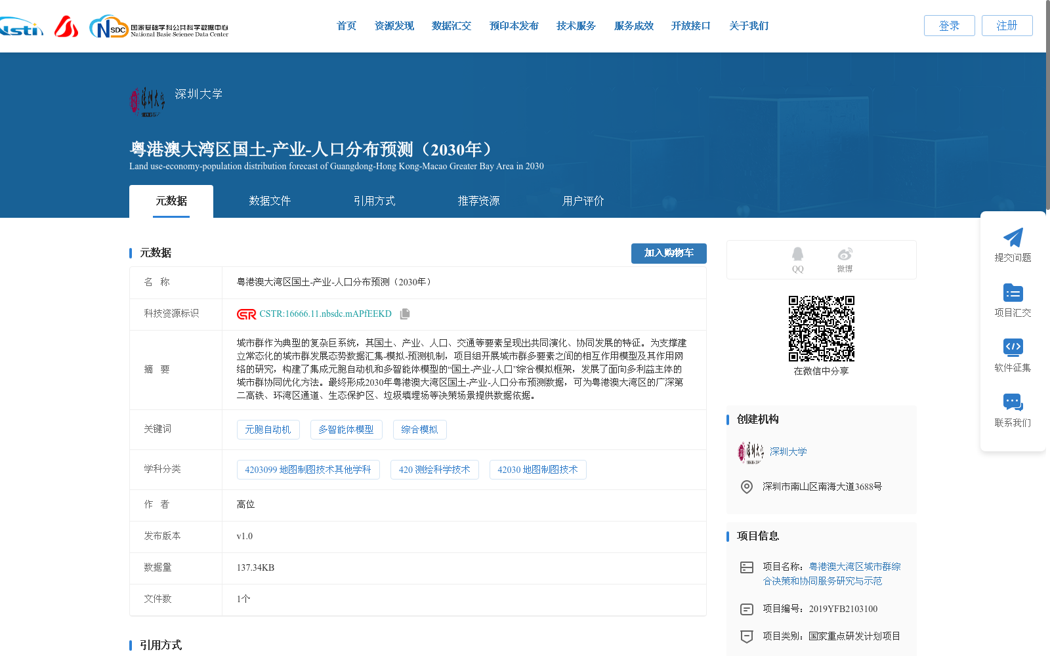The width and height of the screenshot is (1050, 656).
Task: Click the Weibo share icon
Action: [845, 255]
